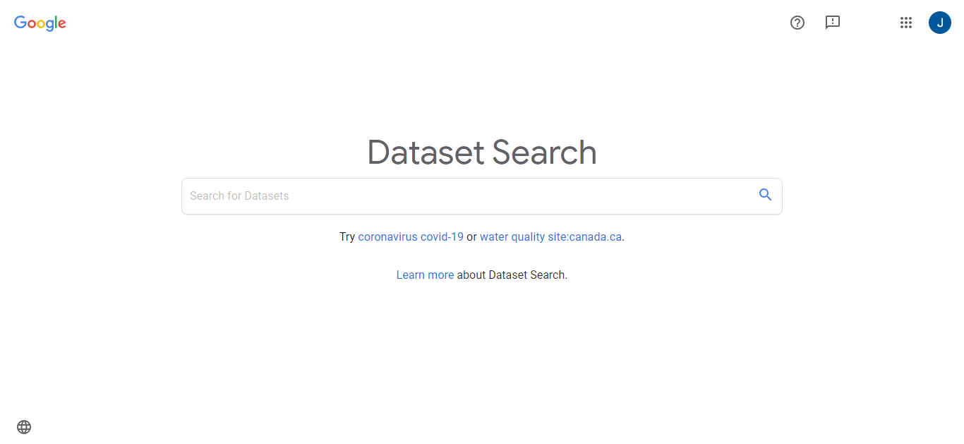The width and height of the screenshot is (964, 444).
Task: Focus the Search for Datasets field
Action: (x=466, y=196)
